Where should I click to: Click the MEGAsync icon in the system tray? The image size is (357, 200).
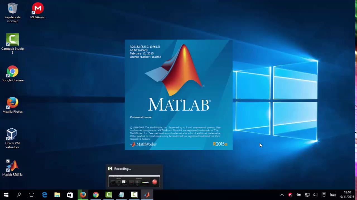[x=290, y=195]
